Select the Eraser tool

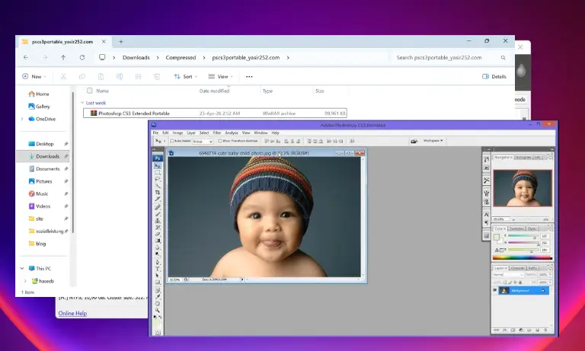[158, 234]
